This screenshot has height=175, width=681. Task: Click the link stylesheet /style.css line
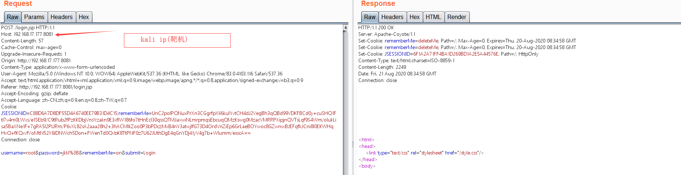pyautogui.click(x=425, y=153)
